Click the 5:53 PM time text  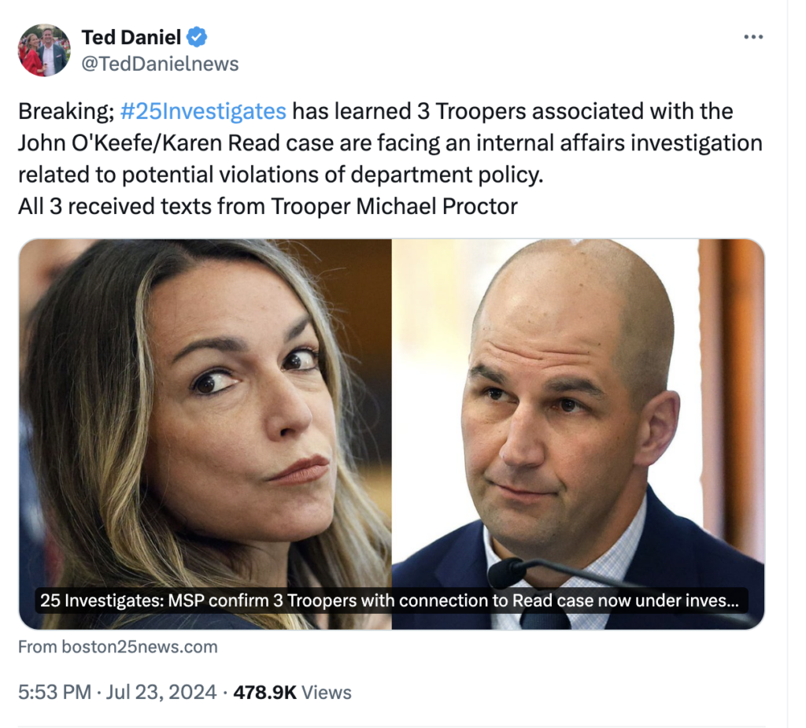(x=49, y=693)
